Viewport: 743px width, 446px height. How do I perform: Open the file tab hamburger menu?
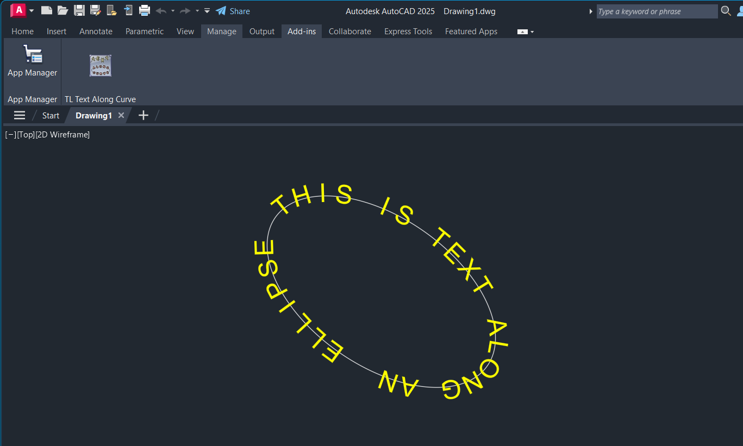tap(20, 115)
